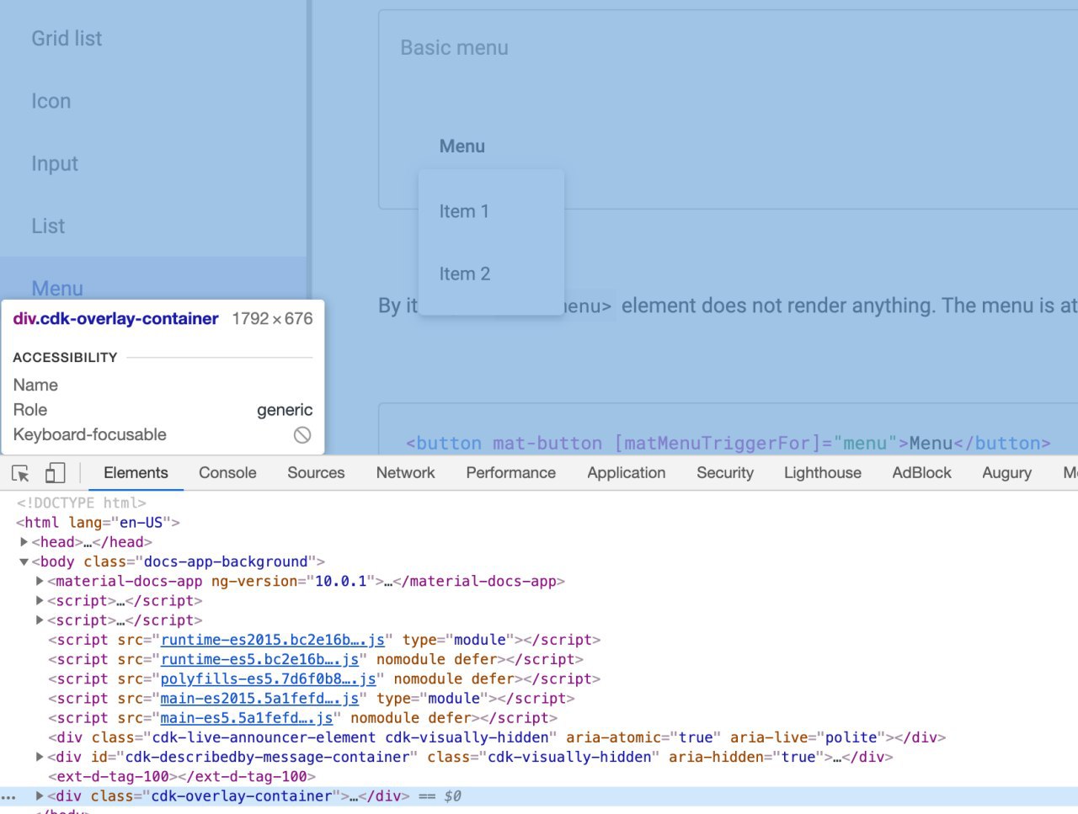Image resolution: width=1078 pixels, height=814 pixels.
Task: Click the 1792 × 676 dimensions text
Action: (272, 319)
